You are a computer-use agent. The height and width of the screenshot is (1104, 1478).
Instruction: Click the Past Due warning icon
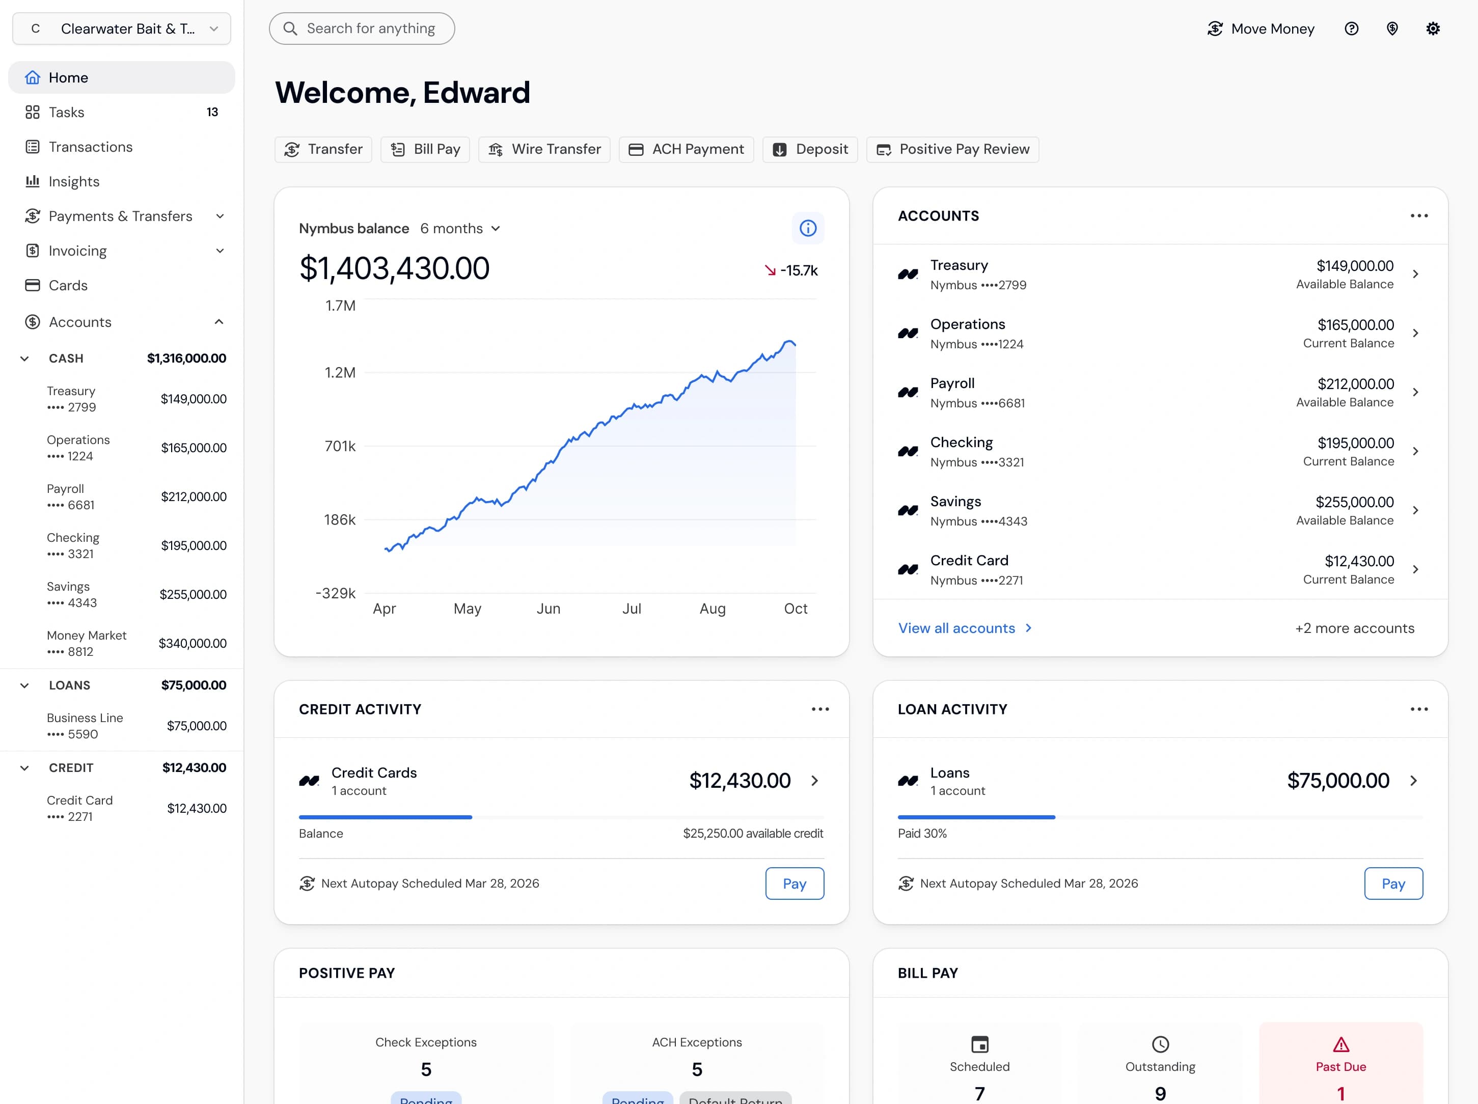point(1340,1044)
